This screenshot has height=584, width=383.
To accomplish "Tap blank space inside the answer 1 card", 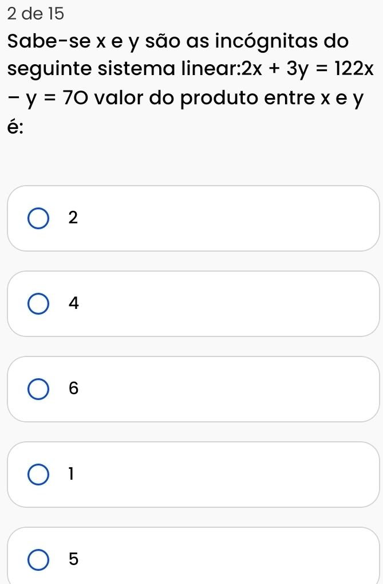I will [223, 474].
